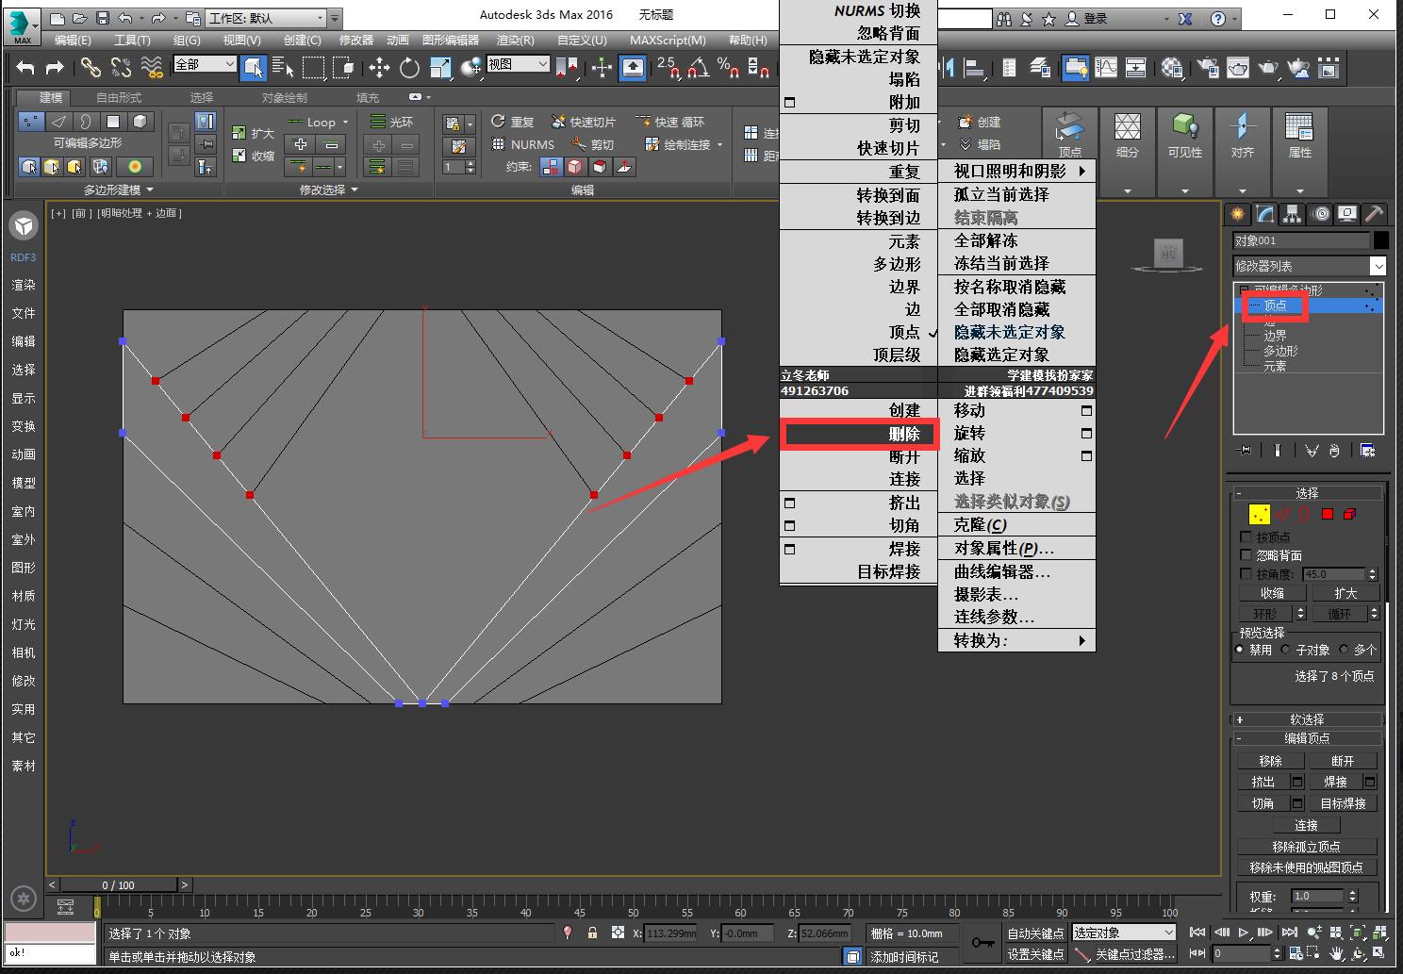Toggle the 设置关键点 set key button
The height and width of the screenshot is (974, 1403).
click(x=1035, y=953)
